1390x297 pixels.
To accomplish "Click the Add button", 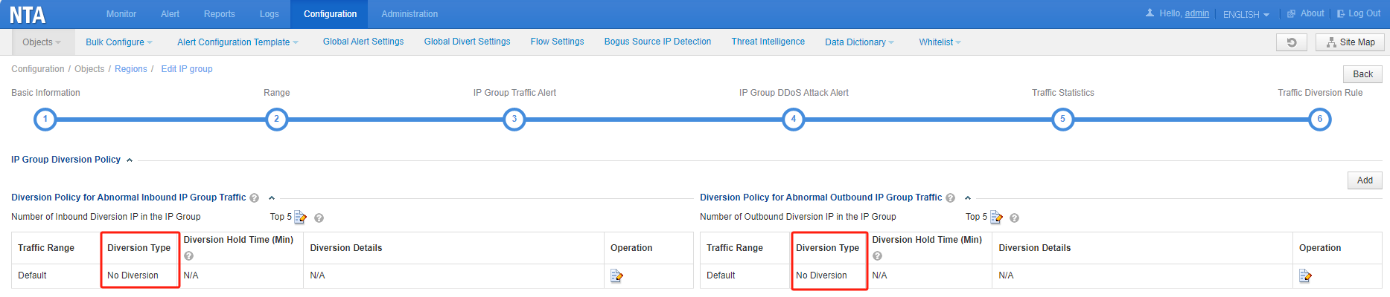I will click(x=1364, y=180).
